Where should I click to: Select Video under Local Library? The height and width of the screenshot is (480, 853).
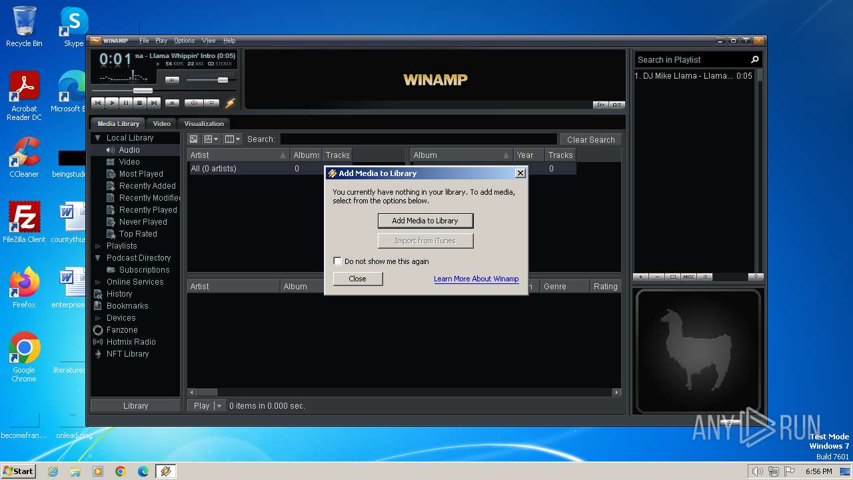(x=129, y=162)
